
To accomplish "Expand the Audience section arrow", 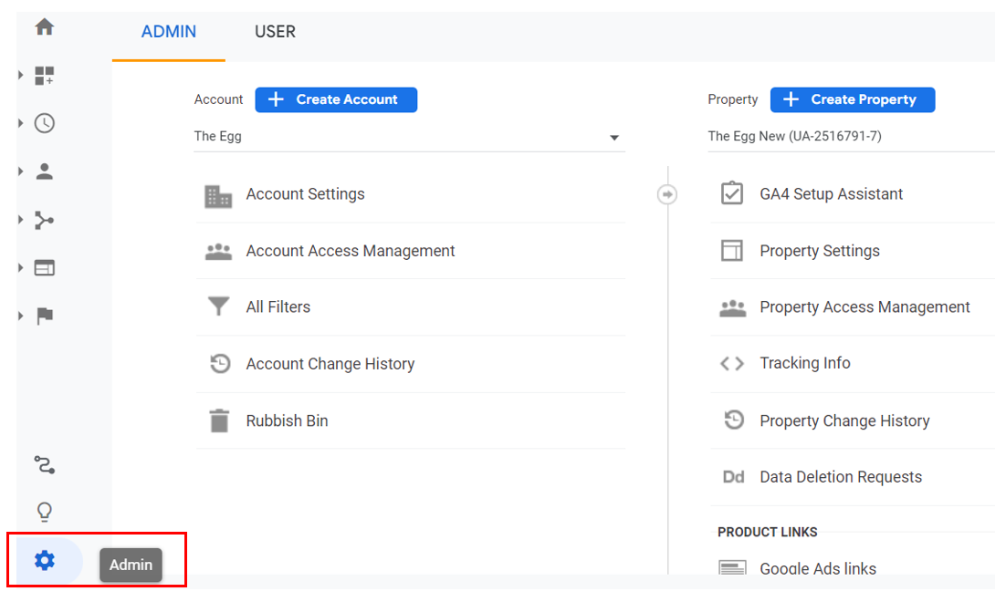I will coord(20,171).
